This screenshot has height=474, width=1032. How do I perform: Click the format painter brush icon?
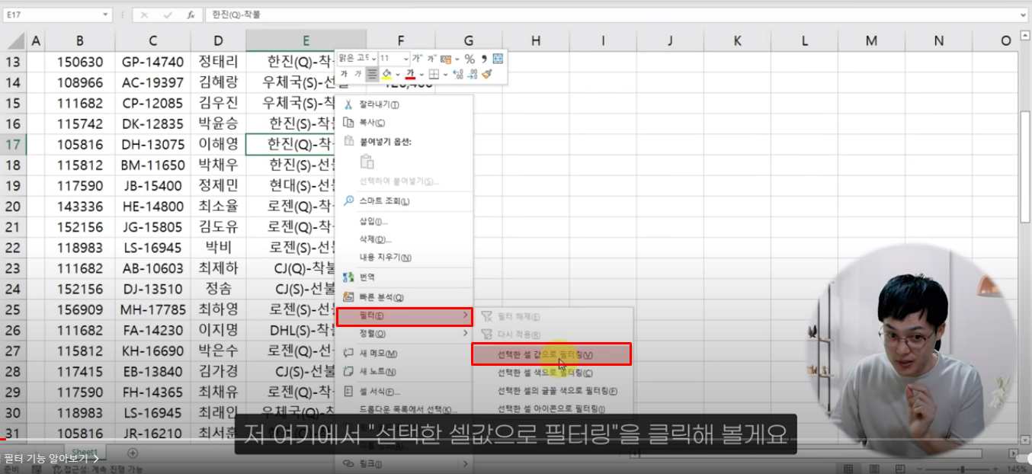point(486,74)
